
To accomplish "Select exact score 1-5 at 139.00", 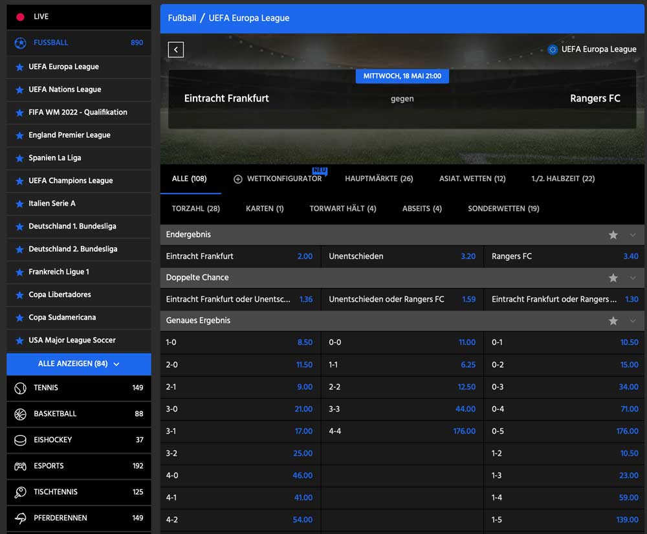I will pos(564,520).
